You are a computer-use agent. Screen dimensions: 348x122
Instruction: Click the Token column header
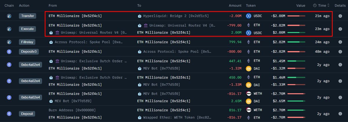click(251, 5)
